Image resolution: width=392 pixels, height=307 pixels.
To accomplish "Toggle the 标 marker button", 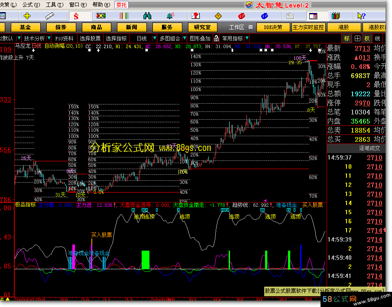I will click(x=347, y=39).
